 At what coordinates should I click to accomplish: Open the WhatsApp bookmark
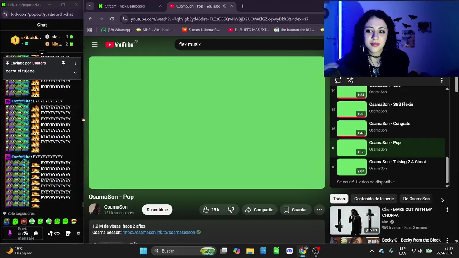pos(116,30)
